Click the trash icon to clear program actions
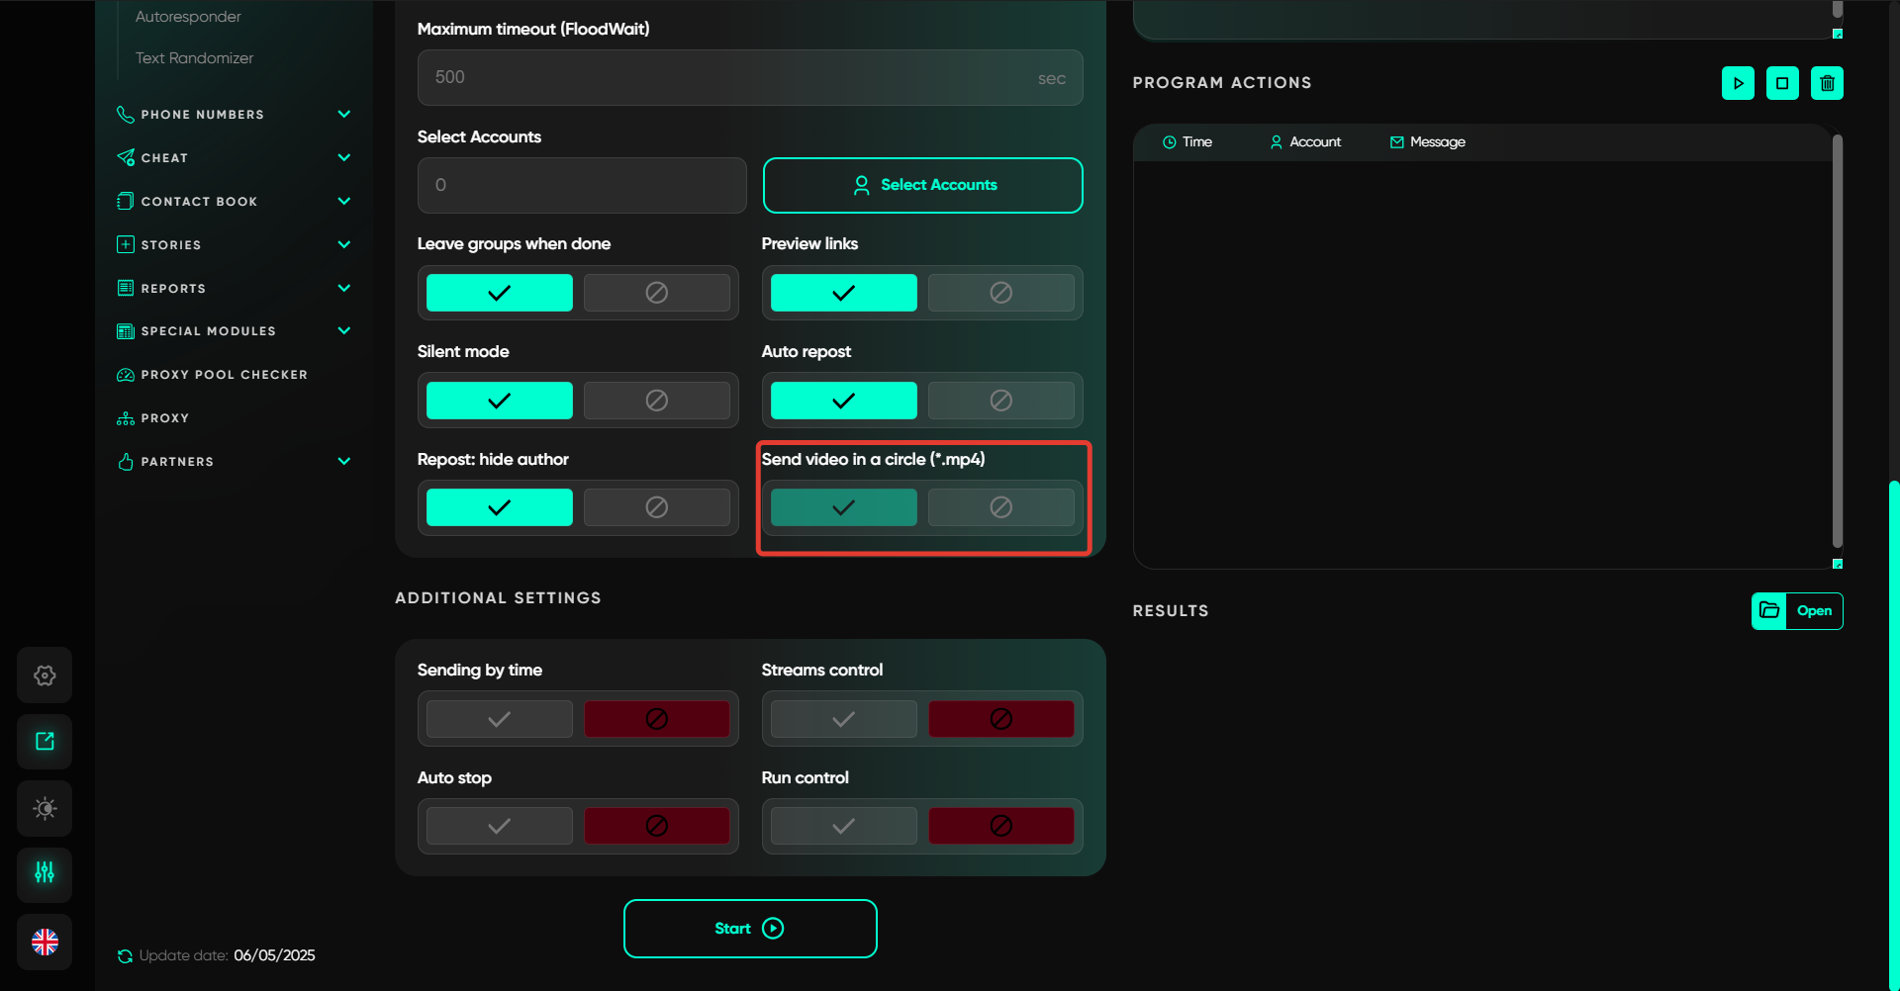 click(1827, 83)
